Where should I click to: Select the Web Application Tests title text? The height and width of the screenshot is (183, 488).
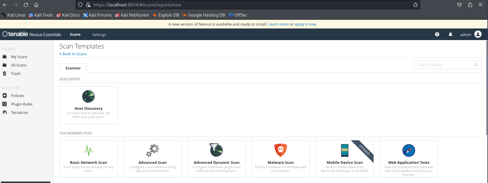tap(409, 162)
